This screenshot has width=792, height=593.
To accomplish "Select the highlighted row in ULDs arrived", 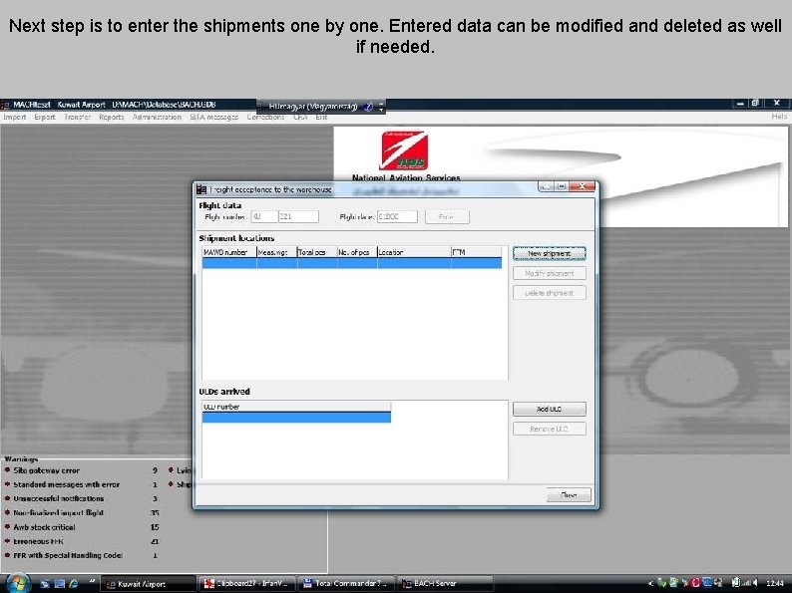I will (x=296, y=418).
